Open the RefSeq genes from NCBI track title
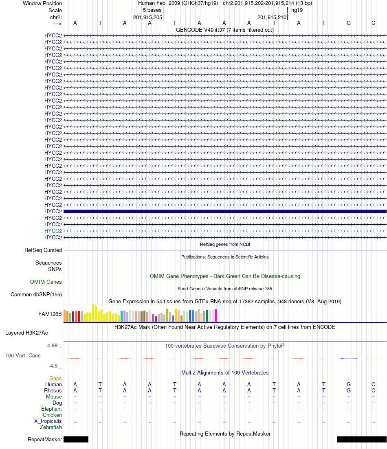This screenshot has width=387, height=449. tap(225, 244)
